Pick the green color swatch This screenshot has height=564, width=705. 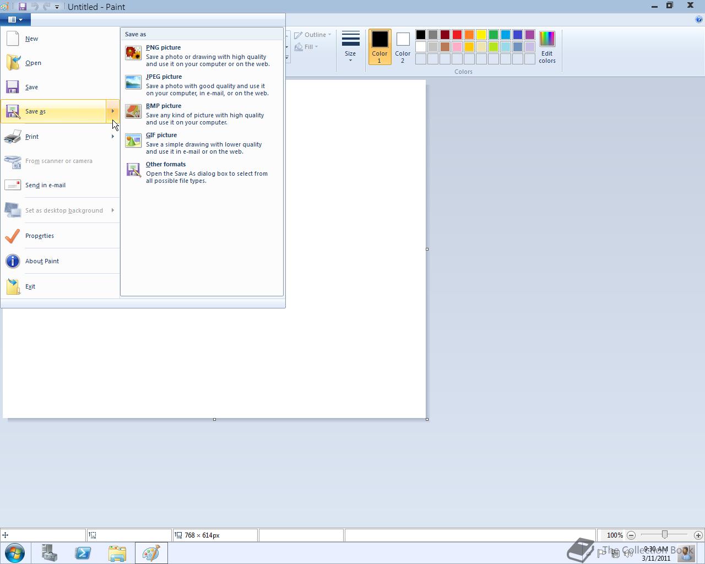493,35
